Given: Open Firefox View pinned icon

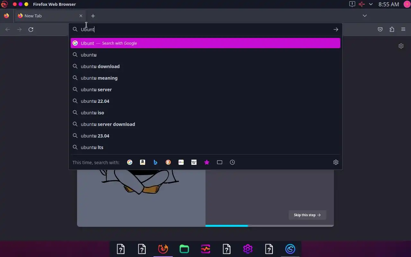Looking at the screenshot, I should pos(6,16).
